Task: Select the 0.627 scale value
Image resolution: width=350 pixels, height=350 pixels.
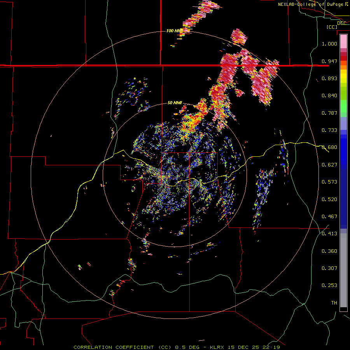Action: [x=329, y=165]
